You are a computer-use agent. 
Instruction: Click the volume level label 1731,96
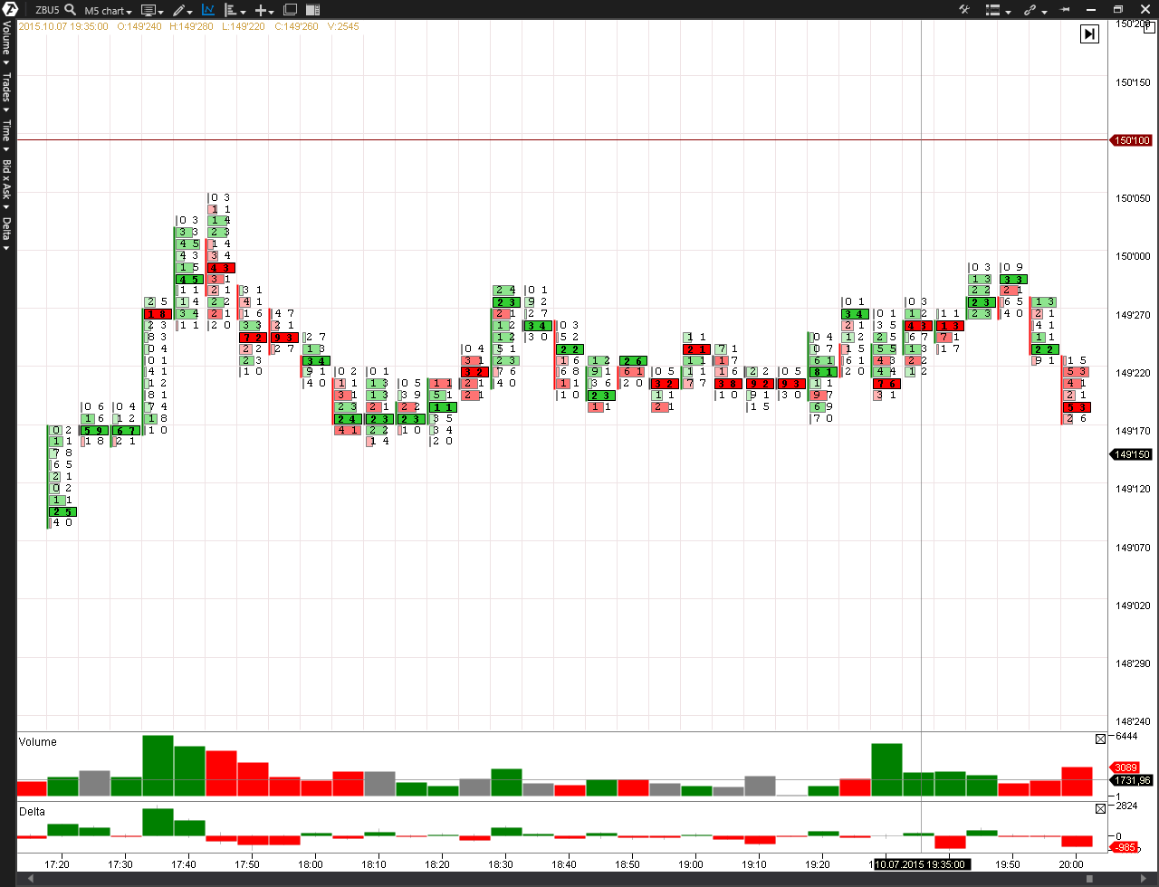tap(1130, 780)
